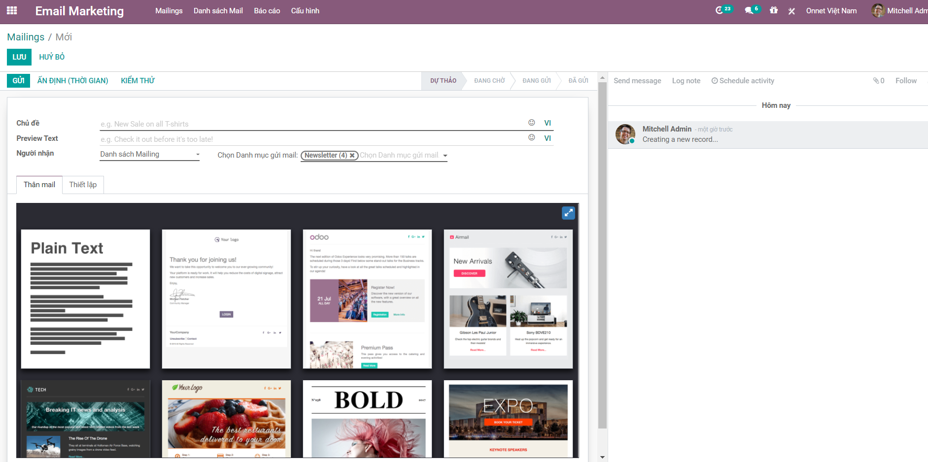Image resolution: width=928 pixels, height=462 pixels.
Task: Open the Onnet Việt Nam company switcher
Action: point(831,11)
